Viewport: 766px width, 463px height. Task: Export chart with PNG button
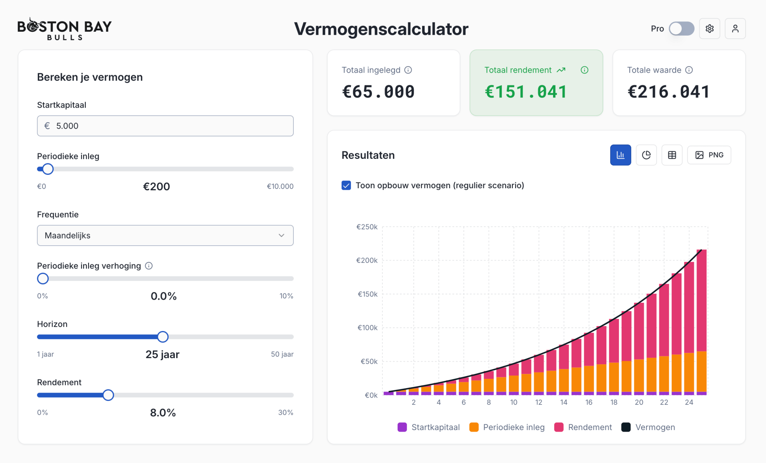point(709,155)
